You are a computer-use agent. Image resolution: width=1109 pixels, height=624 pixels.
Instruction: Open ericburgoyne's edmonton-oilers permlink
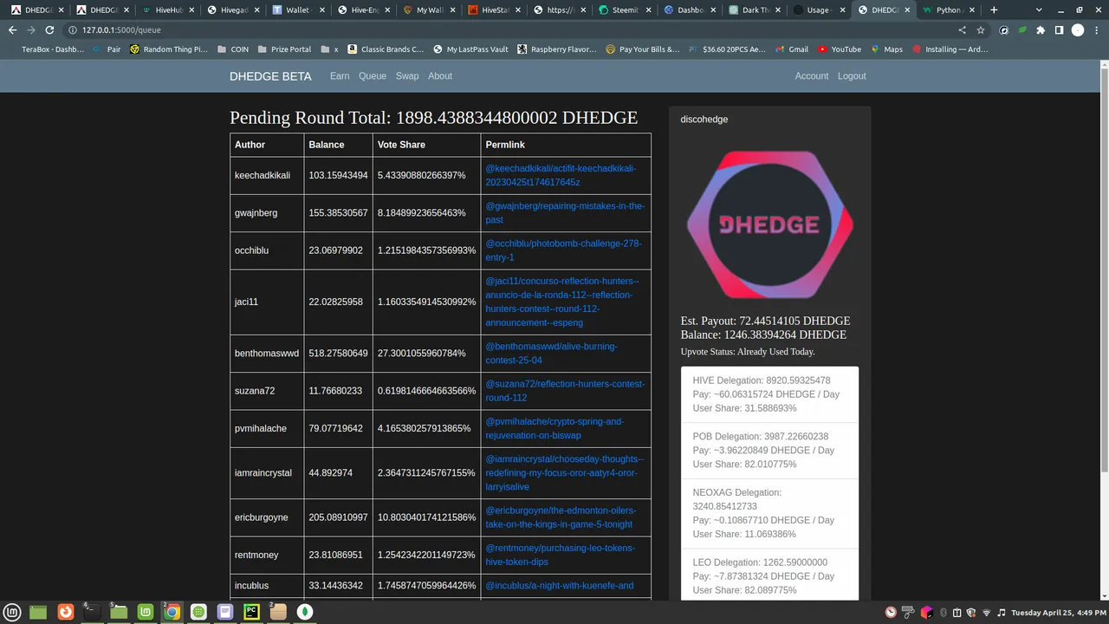point(561,517)
